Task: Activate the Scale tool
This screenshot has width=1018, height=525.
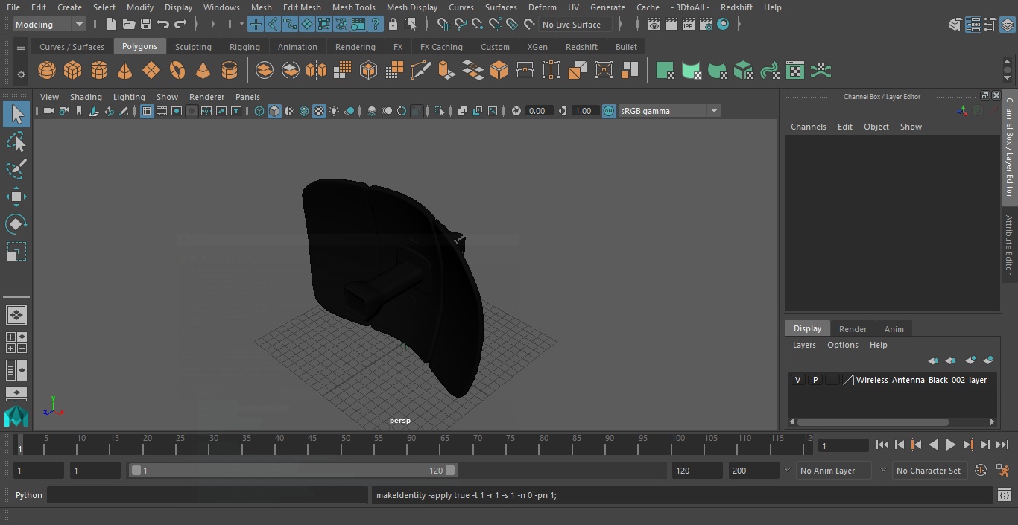Action: (x=16, y=252)
